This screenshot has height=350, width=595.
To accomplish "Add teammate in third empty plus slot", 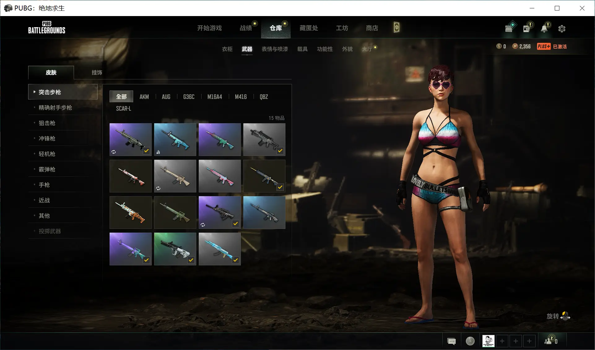I will (529, 341).
